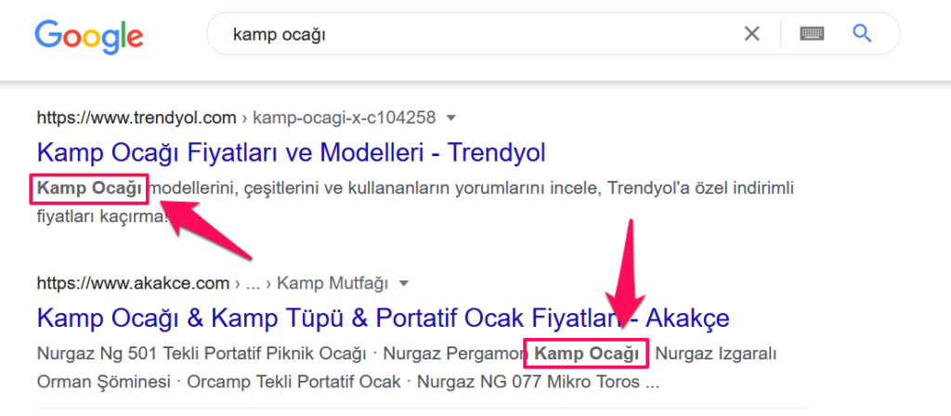This screenshot has width=951, height=416.
Task: Open the "Kamp Ocağı Fiyatları ve Modelleri - Trendyol" result
Action: (x=291, y=152)
